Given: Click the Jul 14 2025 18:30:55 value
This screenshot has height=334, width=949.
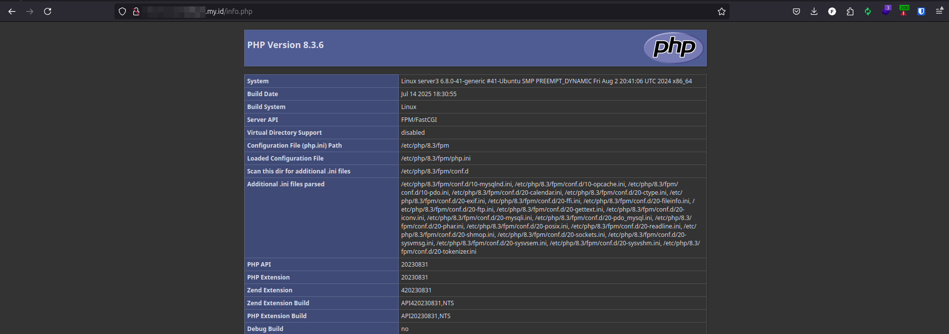Looking at the screenshot, I should pos(429,94).
